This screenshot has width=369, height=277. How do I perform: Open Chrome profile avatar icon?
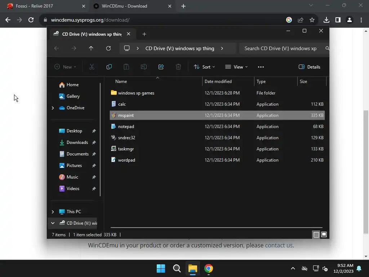[350, 20]
